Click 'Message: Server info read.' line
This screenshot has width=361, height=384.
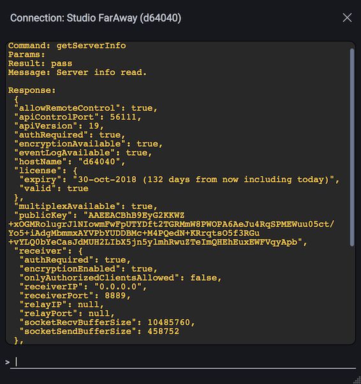pyautogui.click(x=77, y=73)
